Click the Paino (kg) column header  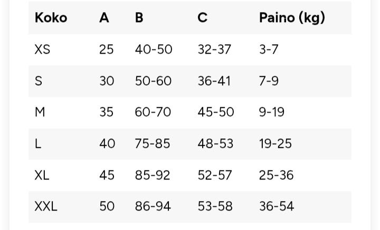point(291,18)
